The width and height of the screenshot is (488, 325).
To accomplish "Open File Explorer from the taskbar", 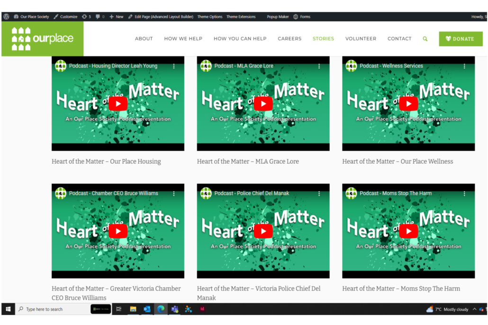I will (x=133, y=309).
